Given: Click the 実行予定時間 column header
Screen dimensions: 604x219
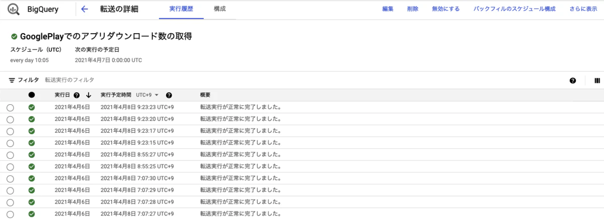Looking at the screenshot, I should 116,95.
